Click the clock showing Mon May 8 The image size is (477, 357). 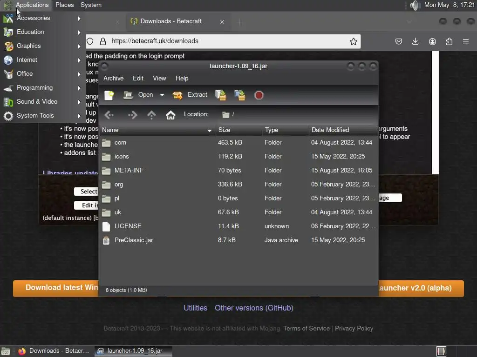tap(450, 5)
